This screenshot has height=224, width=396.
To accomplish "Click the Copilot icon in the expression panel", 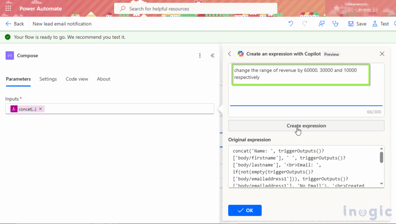I will 241,54.
